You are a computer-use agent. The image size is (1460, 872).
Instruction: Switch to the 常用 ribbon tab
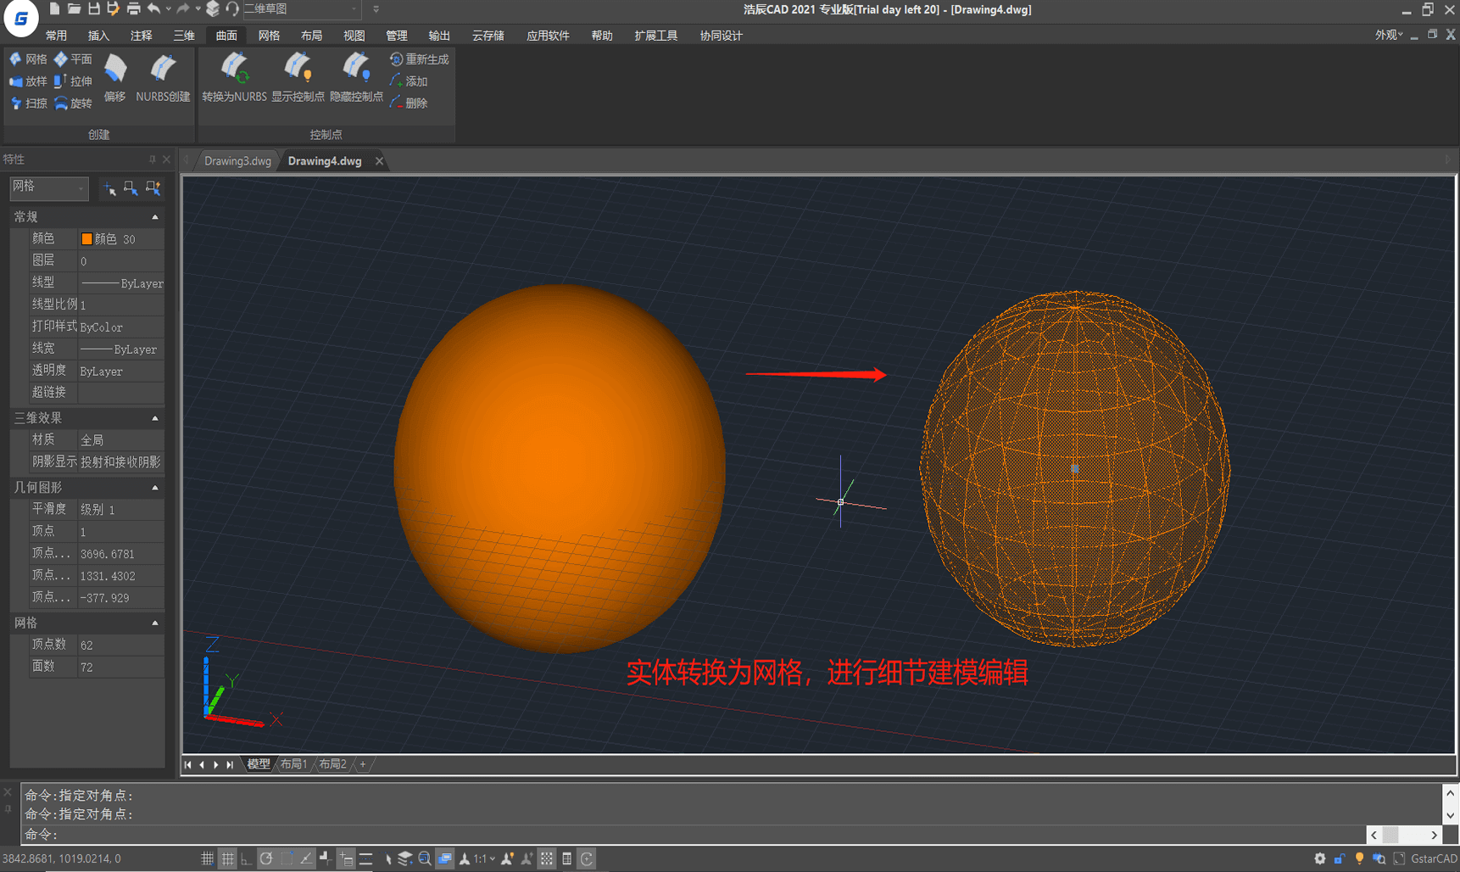[56, 36]
